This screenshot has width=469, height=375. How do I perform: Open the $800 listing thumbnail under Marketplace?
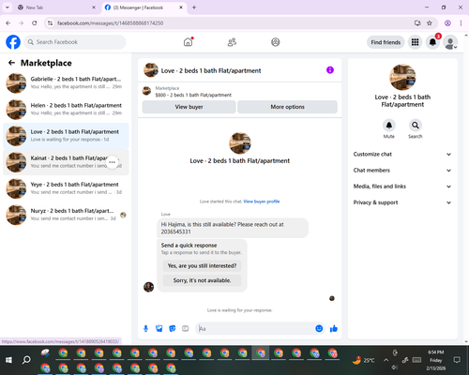(x=146, y=91)
